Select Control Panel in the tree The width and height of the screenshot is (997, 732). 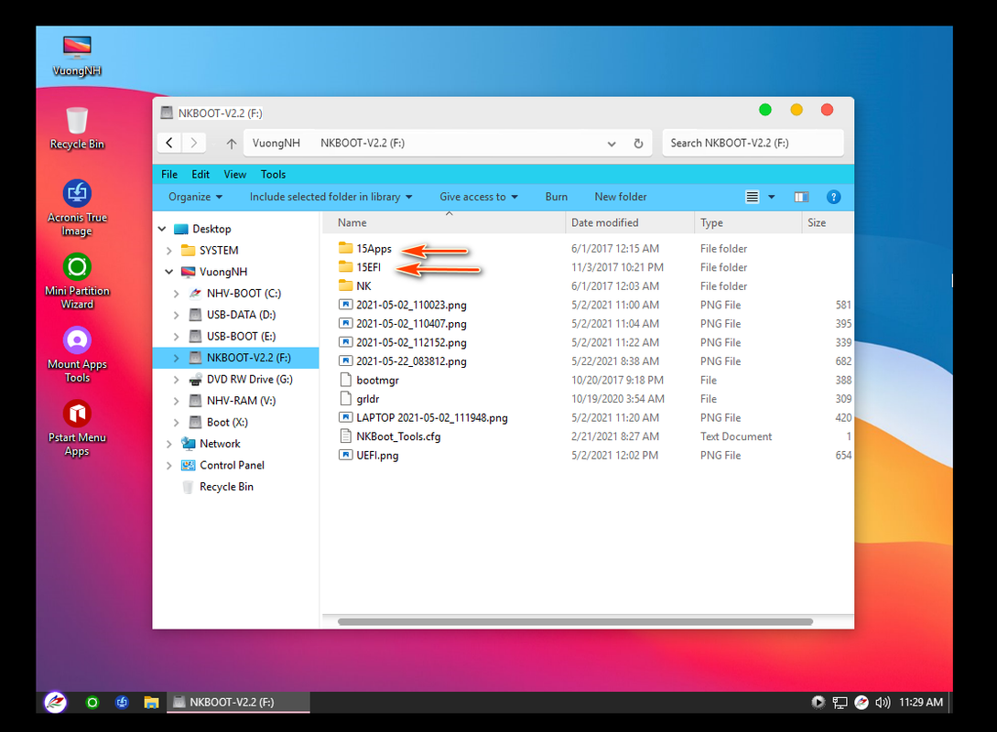point(232,465)
